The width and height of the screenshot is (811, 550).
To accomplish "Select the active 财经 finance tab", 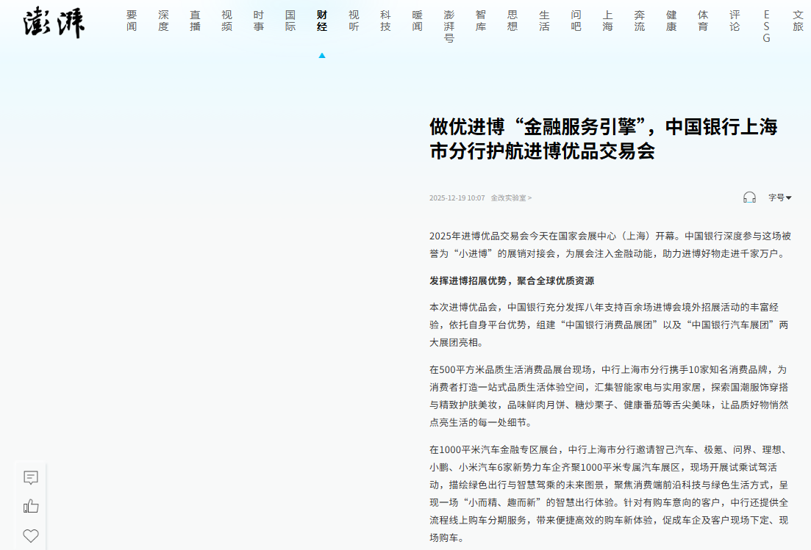I will click(x=322, y=21).
